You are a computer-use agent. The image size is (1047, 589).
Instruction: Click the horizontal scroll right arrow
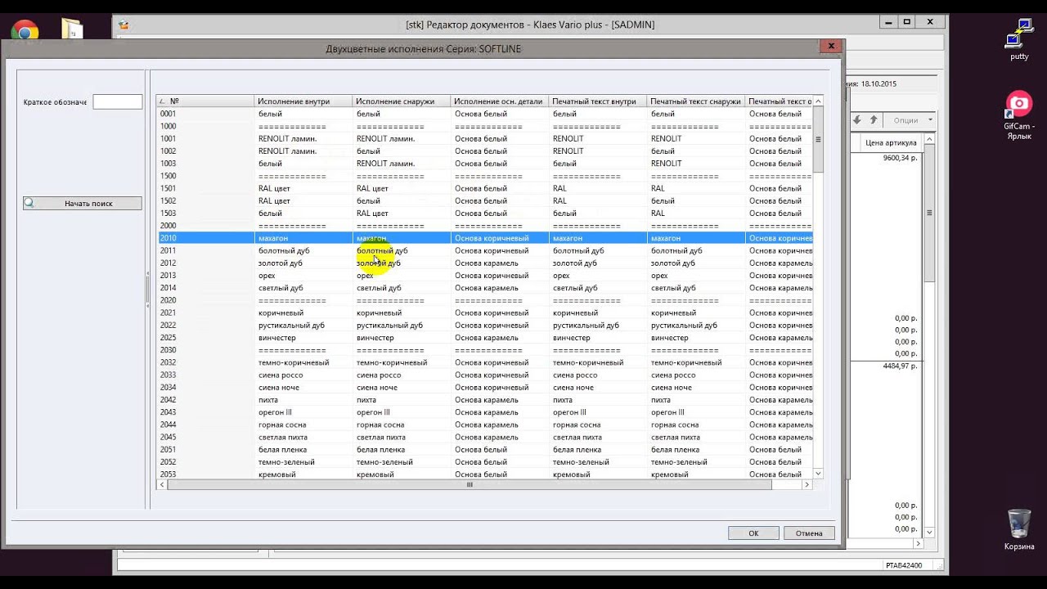pos(807,485)
